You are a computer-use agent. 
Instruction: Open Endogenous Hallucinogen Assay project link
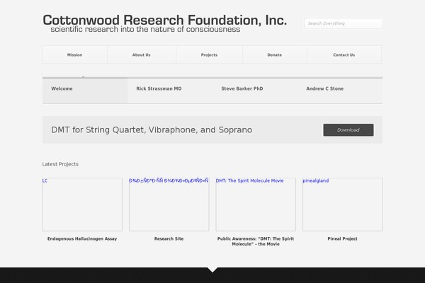click(x=82, y=238)
